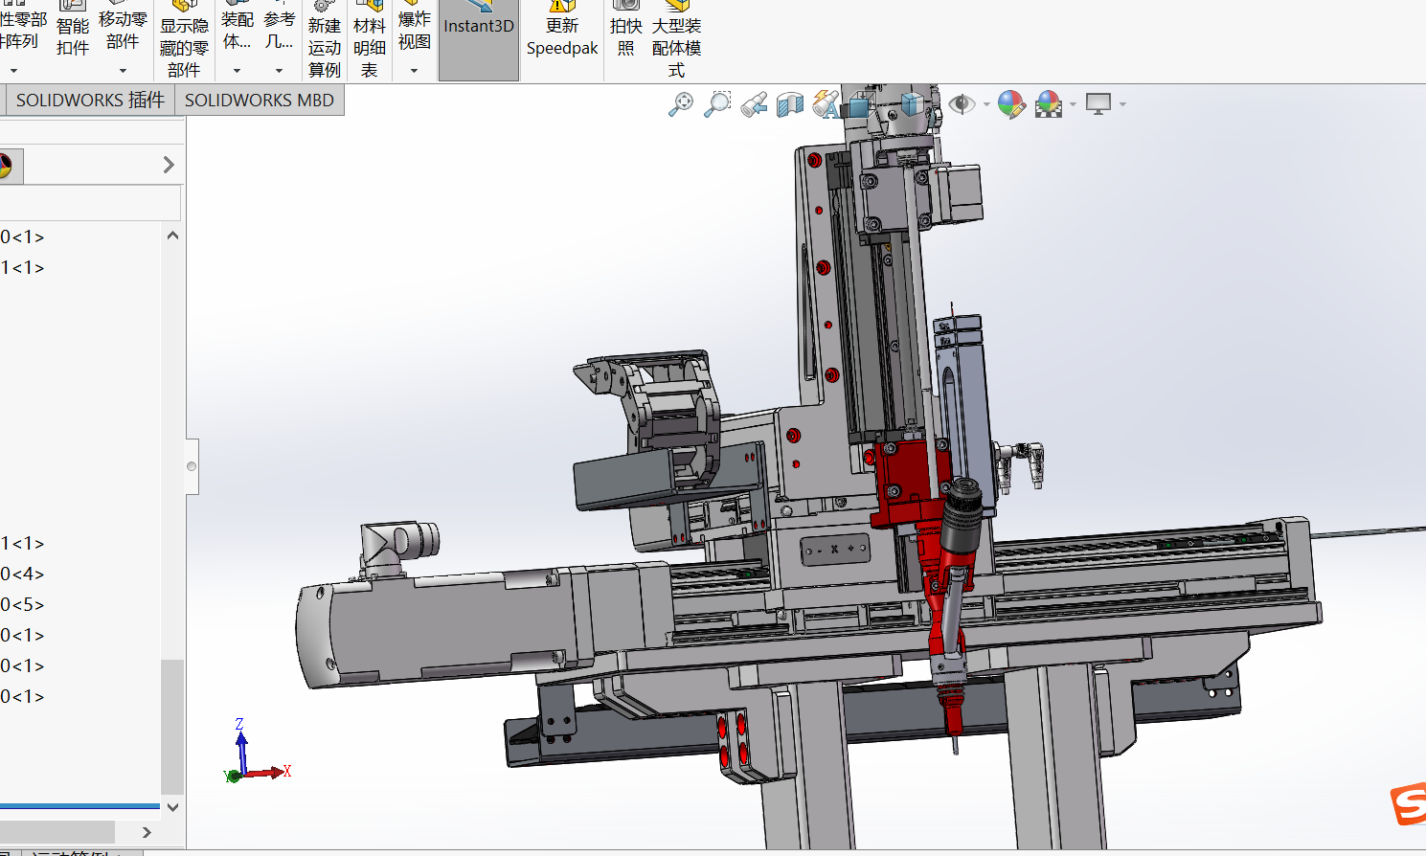This screenshot has height=856, width=1426.
Task: Click Zoom to Fit magnifier icon
Action: 680,104
